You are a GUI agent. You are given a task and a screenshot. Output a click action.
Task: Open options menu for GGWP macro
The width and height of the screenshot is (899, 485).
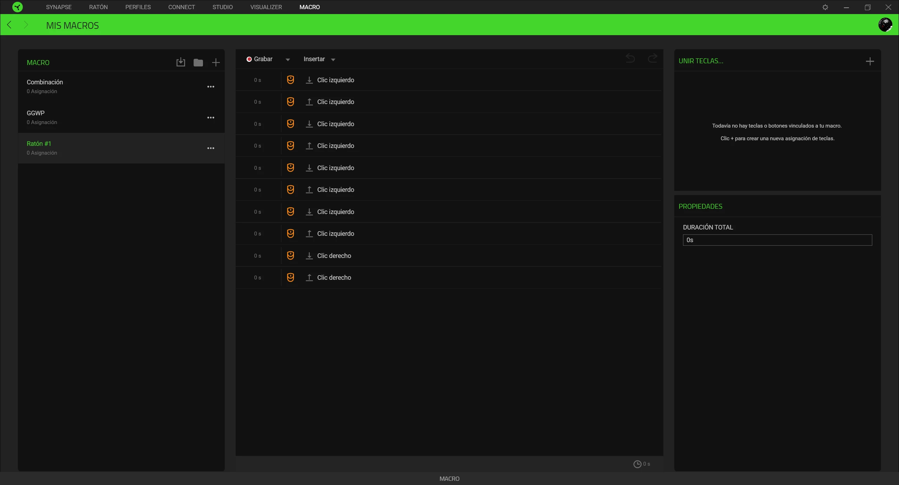tap(211, 117)
